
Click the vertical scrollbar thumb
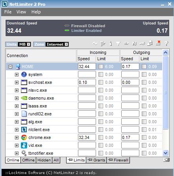[x=166, y=93]
